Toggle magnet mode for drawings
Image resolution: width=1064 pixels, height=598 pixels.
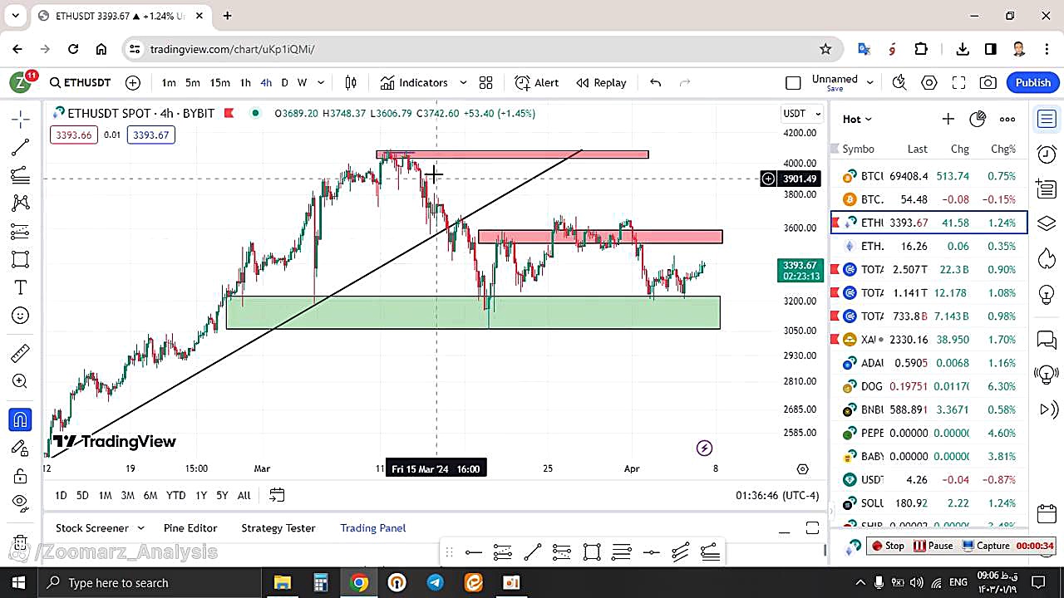point(21,420)
